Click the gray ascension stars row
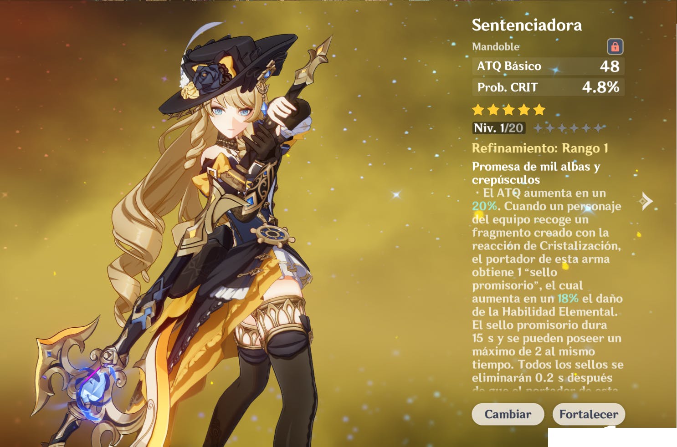Image resolution: width=677 pixels, height=447 pixels. tap(568, 128)
